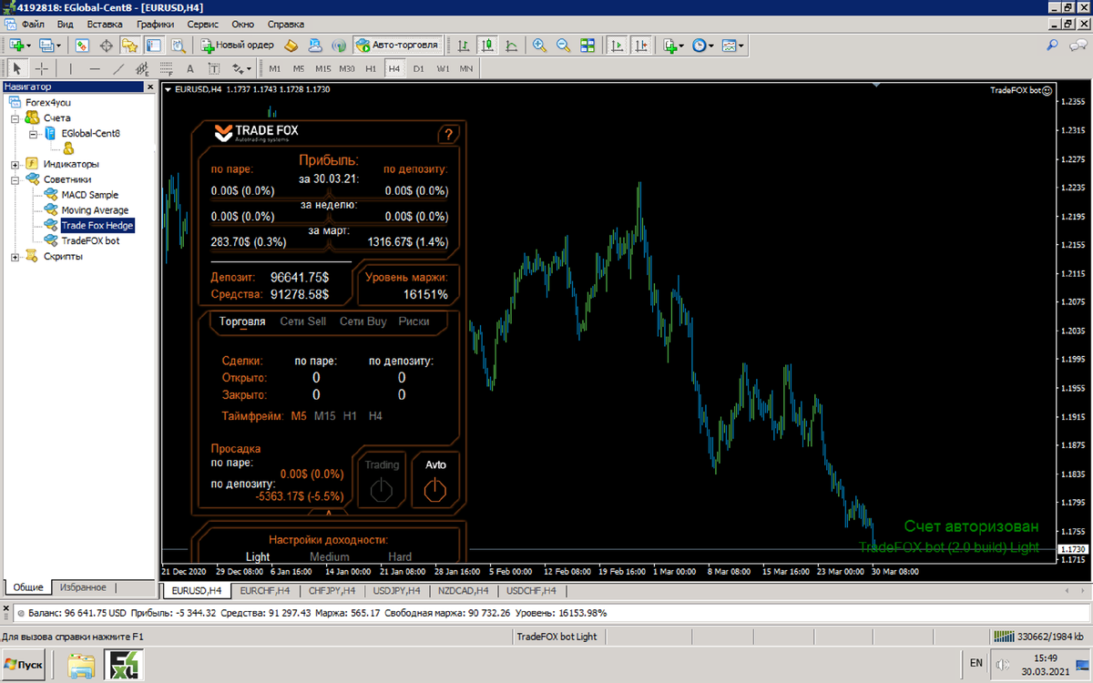Switch chart to bar chart icon
1093x683 pixels.
click(x=465, y=45)
